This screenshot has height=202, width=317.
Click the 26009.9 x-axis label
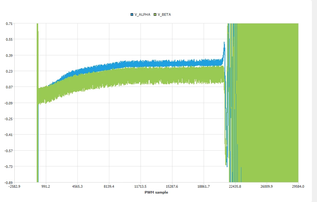point(267,187)
